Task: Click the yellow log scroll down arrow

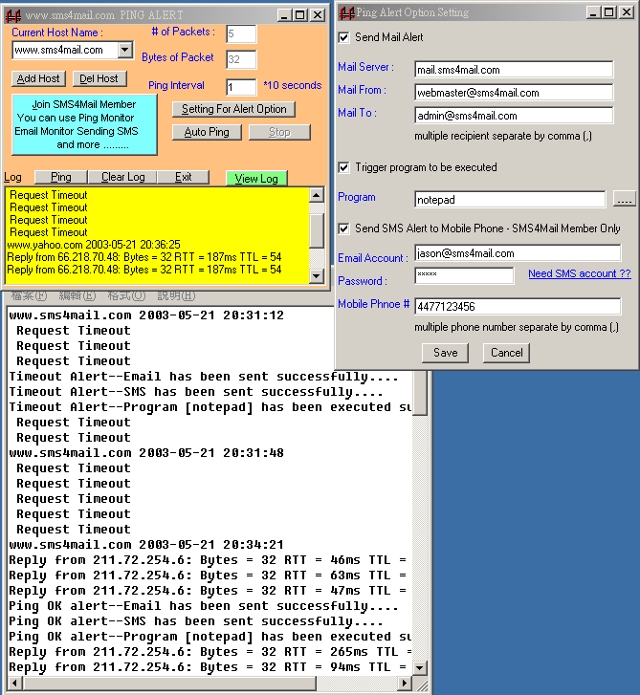Action: coord(317,275)
